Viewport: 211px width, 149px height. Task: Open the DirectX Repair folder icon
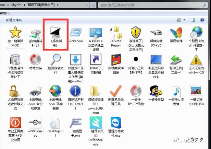[x=116, y=32]
